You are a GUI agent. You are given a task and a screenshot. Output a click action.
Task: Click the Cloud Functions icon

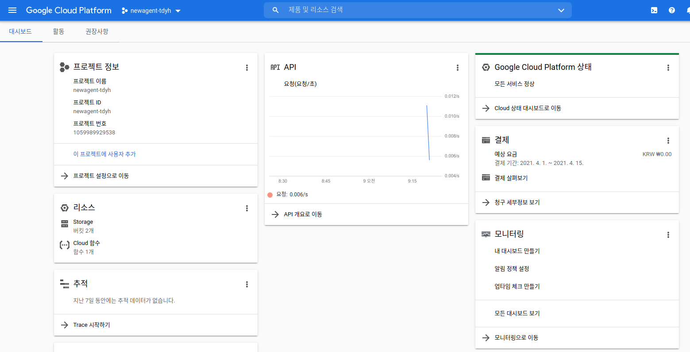[x=65, y=245]
